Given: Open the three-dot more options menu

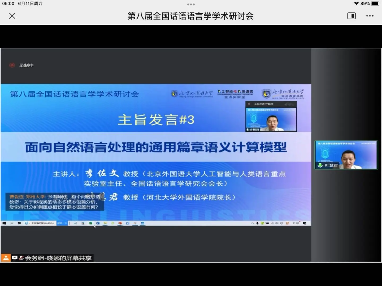Looking at the screenshot, I should tap(370, 16).
